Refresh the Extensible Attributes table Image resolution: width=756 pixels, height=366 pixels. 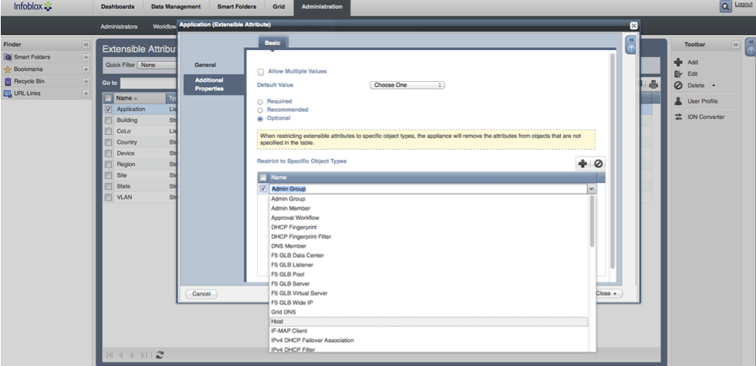[x=160, y=355]
